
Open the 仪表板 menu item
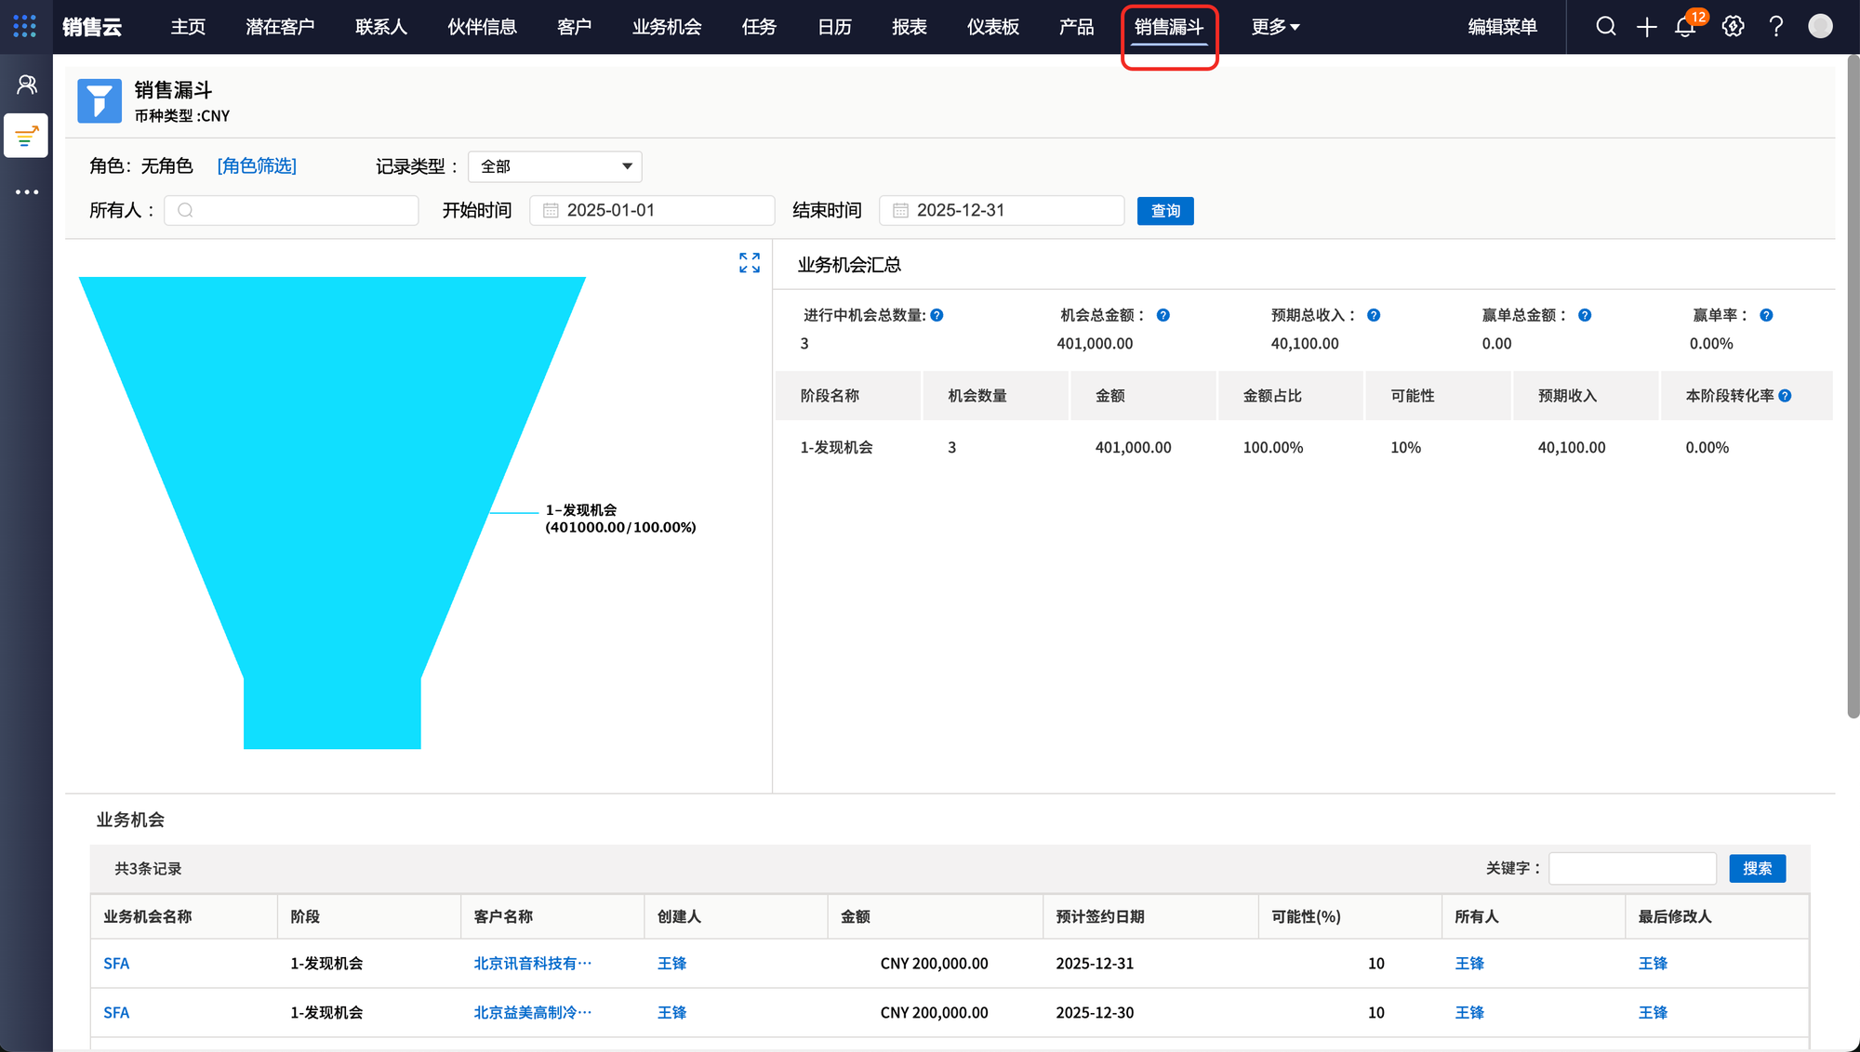click(992, 27)
